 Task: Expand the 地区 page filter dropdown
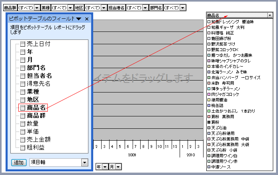pyautogui.click(x=104, y=8)
